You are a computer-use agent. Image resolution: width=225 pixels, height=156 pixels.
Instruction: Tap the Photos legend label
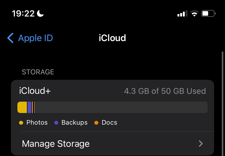tap(37, 123)
